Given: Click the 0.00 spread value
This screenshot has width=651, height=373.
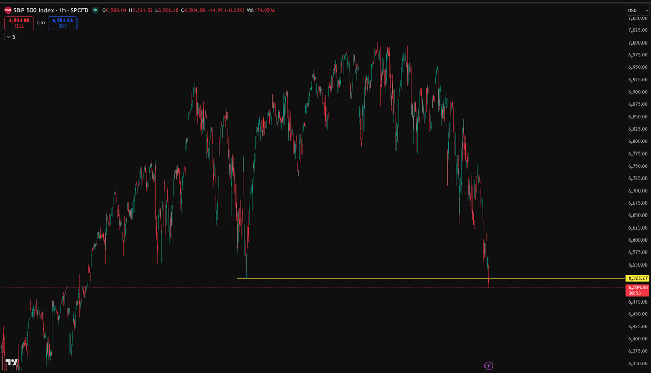Looking at the screenshot, I should [x=41, y=23].
